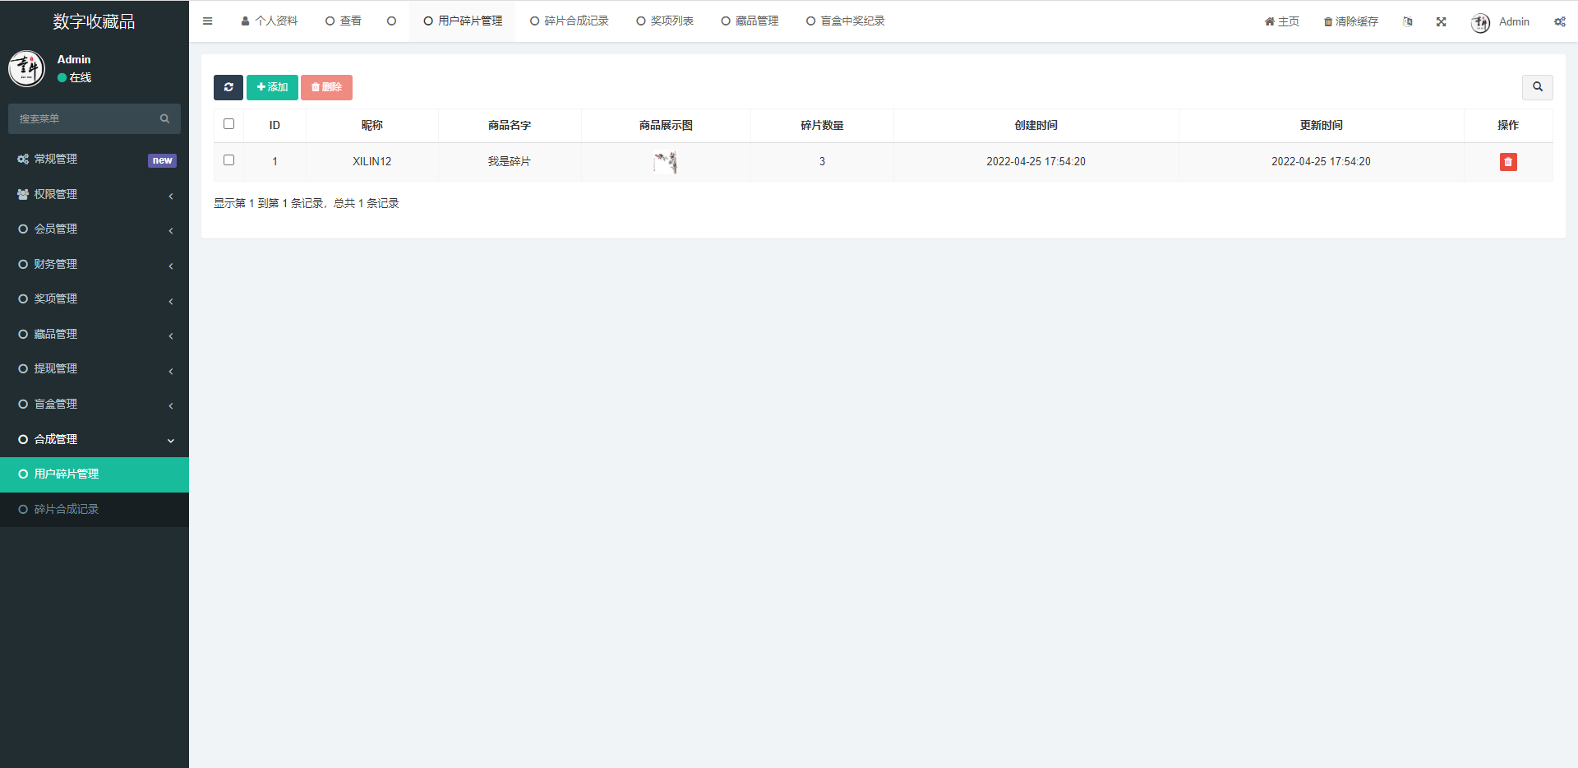Click the refresh table icon
This screenshot has width=1578, height=768.
click(x=228, y=87)
